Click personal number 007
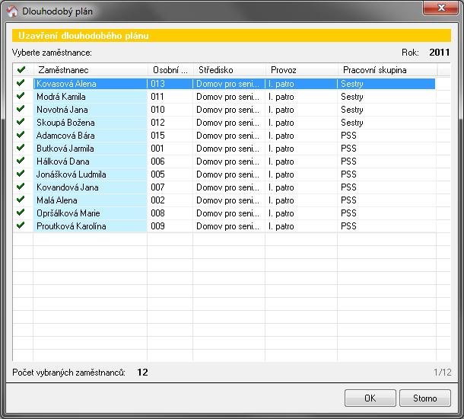Image resolution: width=464 pixels, height=419 pixels. coord(157,187)
